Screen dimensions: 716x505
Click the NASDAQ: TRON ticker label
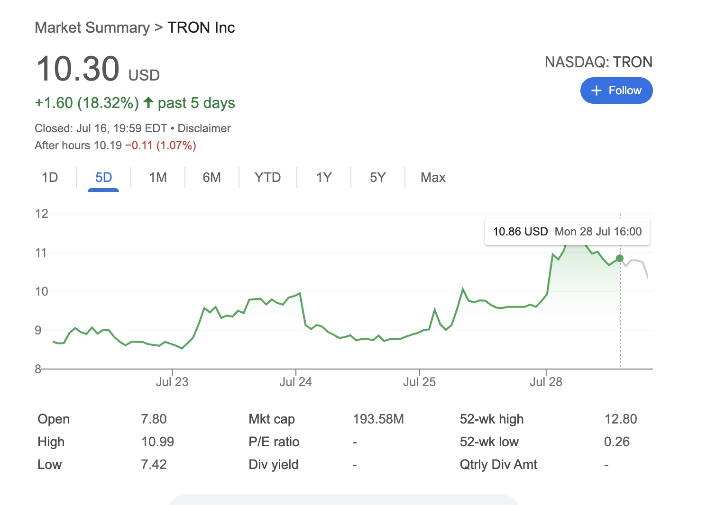598,62
